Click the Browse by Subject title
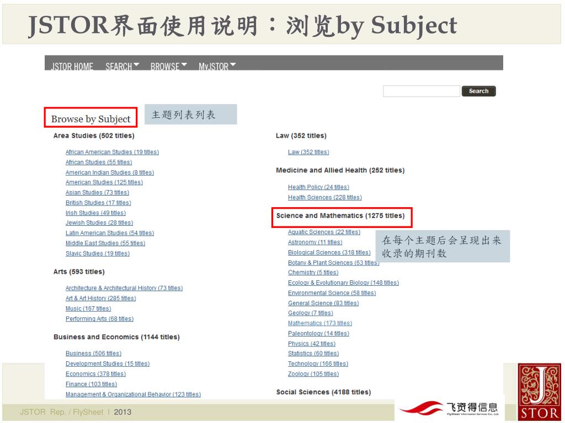This screenshot has width=565, height=423. [91, 119]
